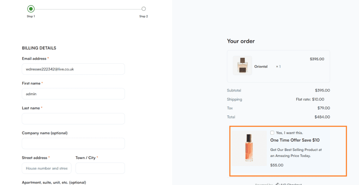Open the orange perfume bottle offer image
Image resolution: width=359 pixels, height=185 pixels.
coord(249,148)
